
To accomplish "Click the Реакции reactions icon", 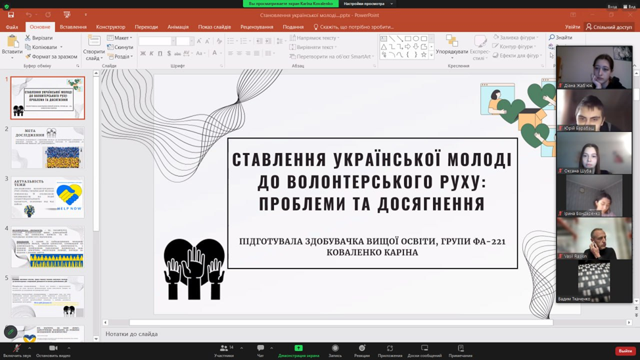I will (361, 349).
